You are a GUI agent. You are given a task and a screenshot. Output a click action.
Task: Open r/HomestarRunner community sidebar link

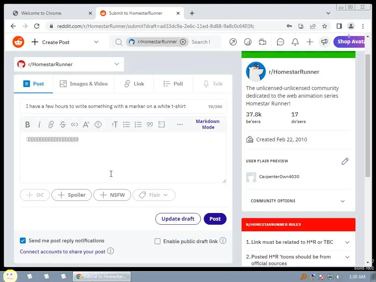tap(294, 72)
